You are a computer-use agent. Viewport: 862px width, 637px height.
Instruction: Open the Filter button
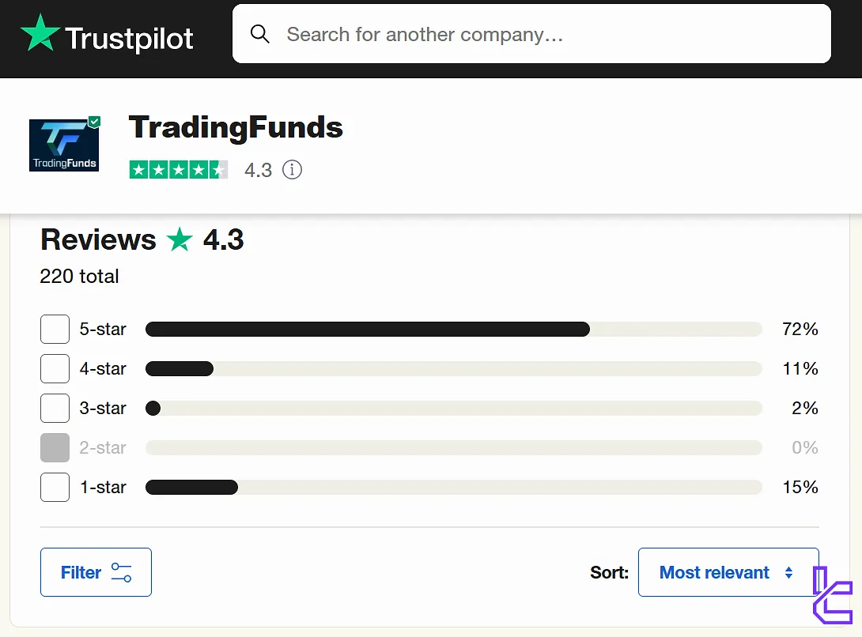[96, 572]
